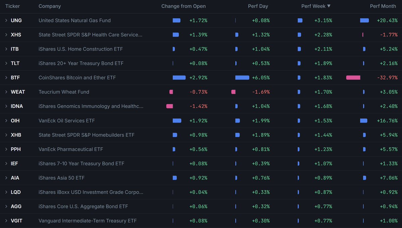Screen dimensions: 402x228
Task: Open the IDNA ticker link
Action: click(17, 106)
